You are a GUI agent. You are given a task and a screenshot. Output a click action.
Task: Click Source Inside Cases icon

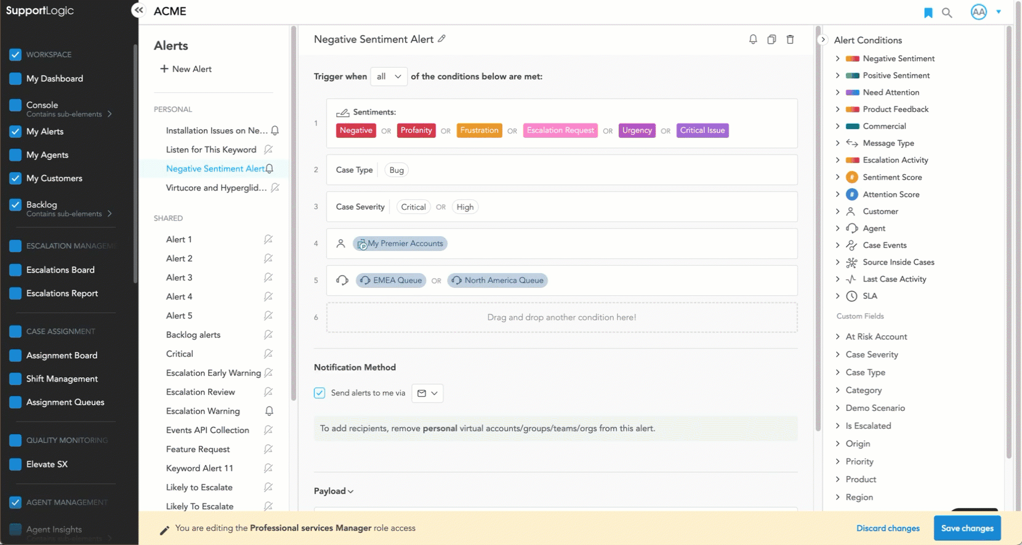click(x=852, y=262)
